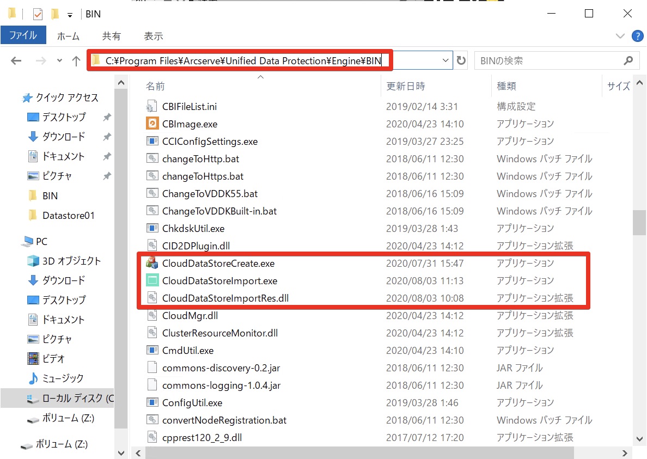Screen dimensions: 647x459
Task: Select PC in the navigation pane
Action: (x=35, y=241)
